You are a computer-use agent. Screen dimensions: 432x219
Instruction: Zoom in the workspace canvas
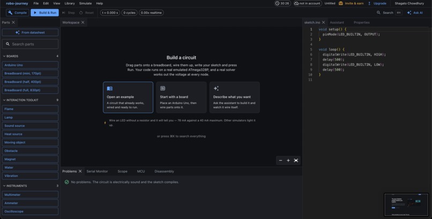(x=288, y=161)
